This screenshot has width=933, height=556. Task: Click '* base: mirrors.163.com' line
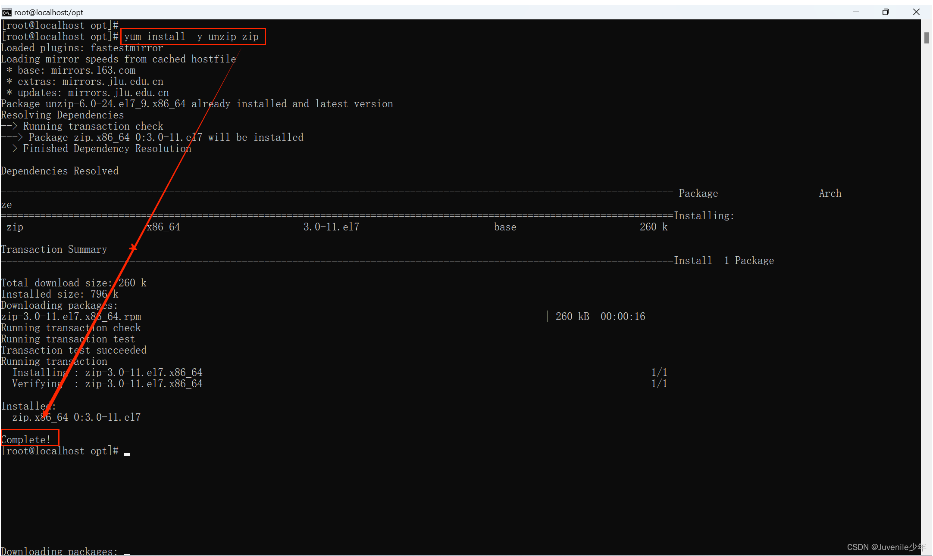[71, 70]
